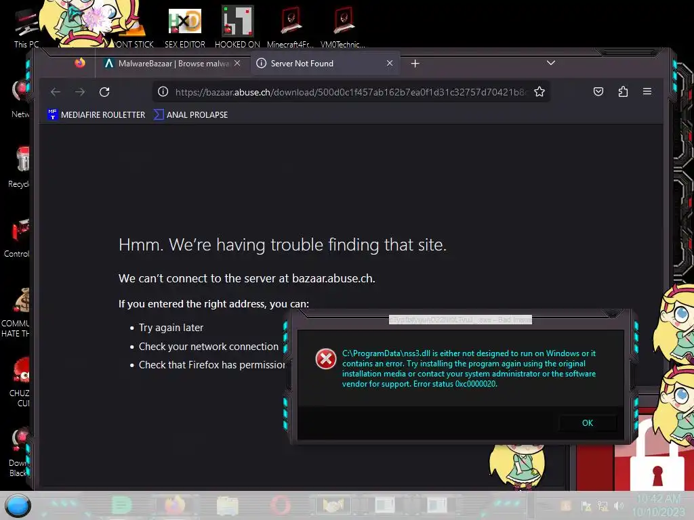694x520 pixels.
Task: Select the This PC desktop icon
Action: (x=26, y=28)
